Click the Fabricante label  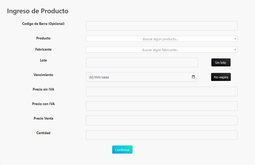43,49
